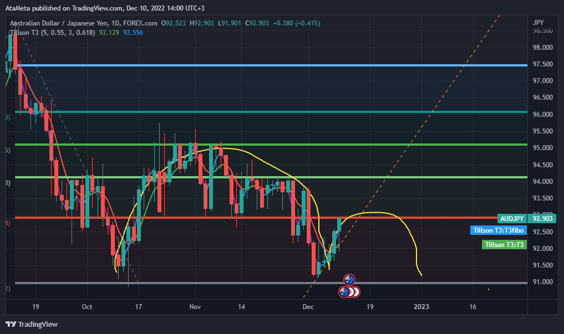
Task: Click the TradingView logo icon
Action: (x=11, y=324)
